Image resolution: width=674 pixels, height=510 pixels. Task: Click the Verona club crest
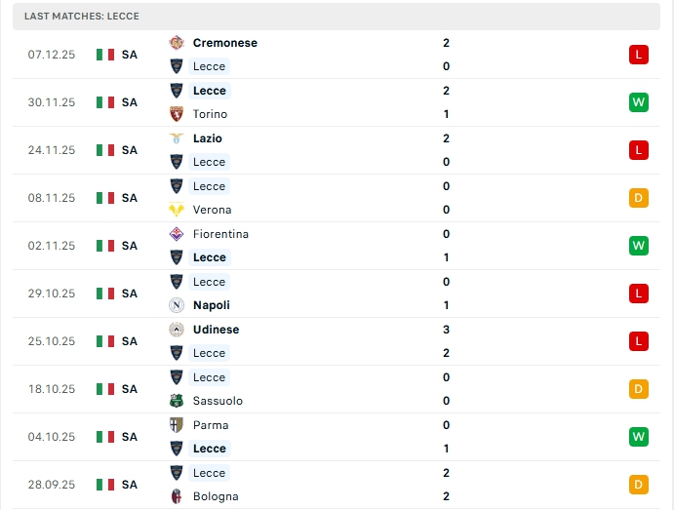pos(177,210)
